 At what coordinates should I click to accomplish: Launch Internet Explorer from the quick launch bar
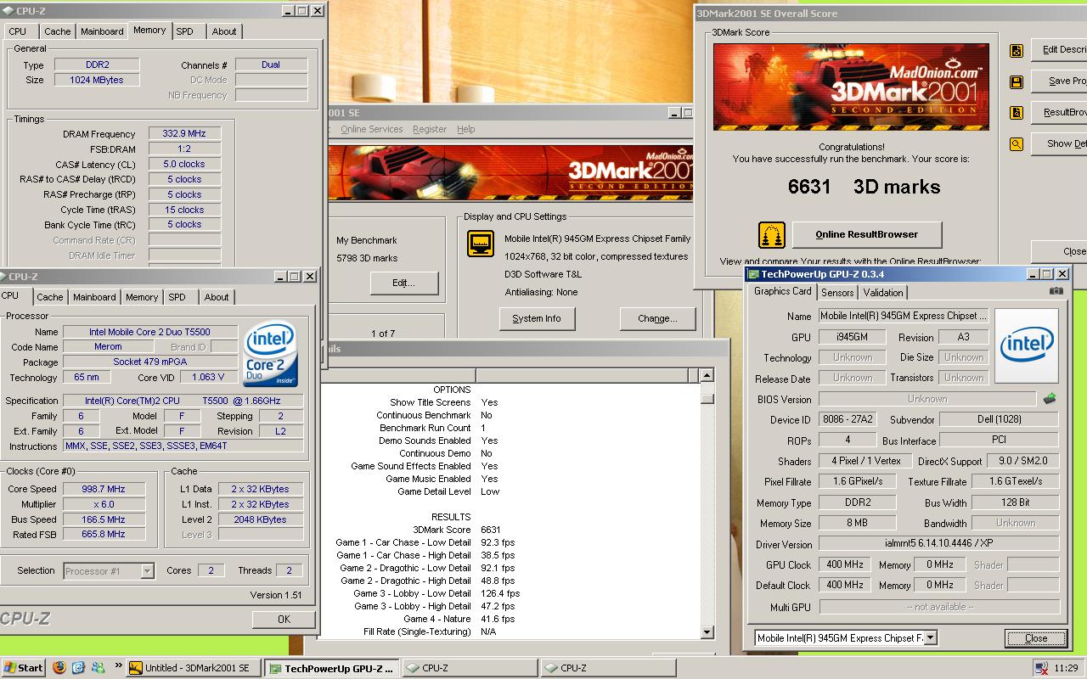click(x=79, y=668)
